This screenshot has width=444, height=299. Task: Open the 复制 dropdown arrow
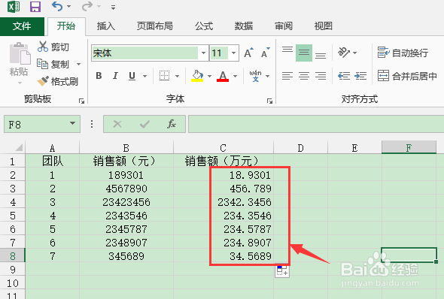[78, 64]
